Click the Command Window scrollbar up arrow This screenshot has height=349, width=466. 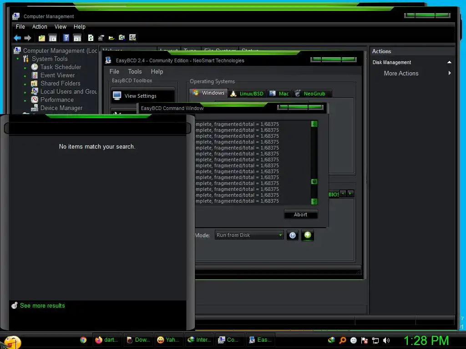[314, 124]
